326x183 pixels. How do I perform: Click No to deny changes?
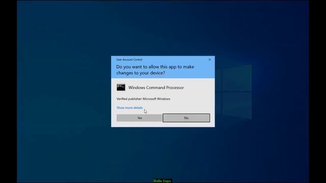tap(186, 118)
